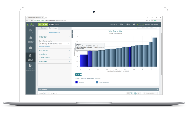The height and width of the screenshot is (118, 188).
Task: Open the centre de documentation folder icon
Action: pyautogui.click(x=30, y=65)
